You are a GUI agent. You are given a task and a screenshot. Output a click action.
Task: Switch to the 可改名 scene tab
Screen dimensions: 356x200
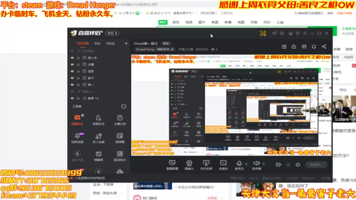pyautogui.click(x=110, y=43)
